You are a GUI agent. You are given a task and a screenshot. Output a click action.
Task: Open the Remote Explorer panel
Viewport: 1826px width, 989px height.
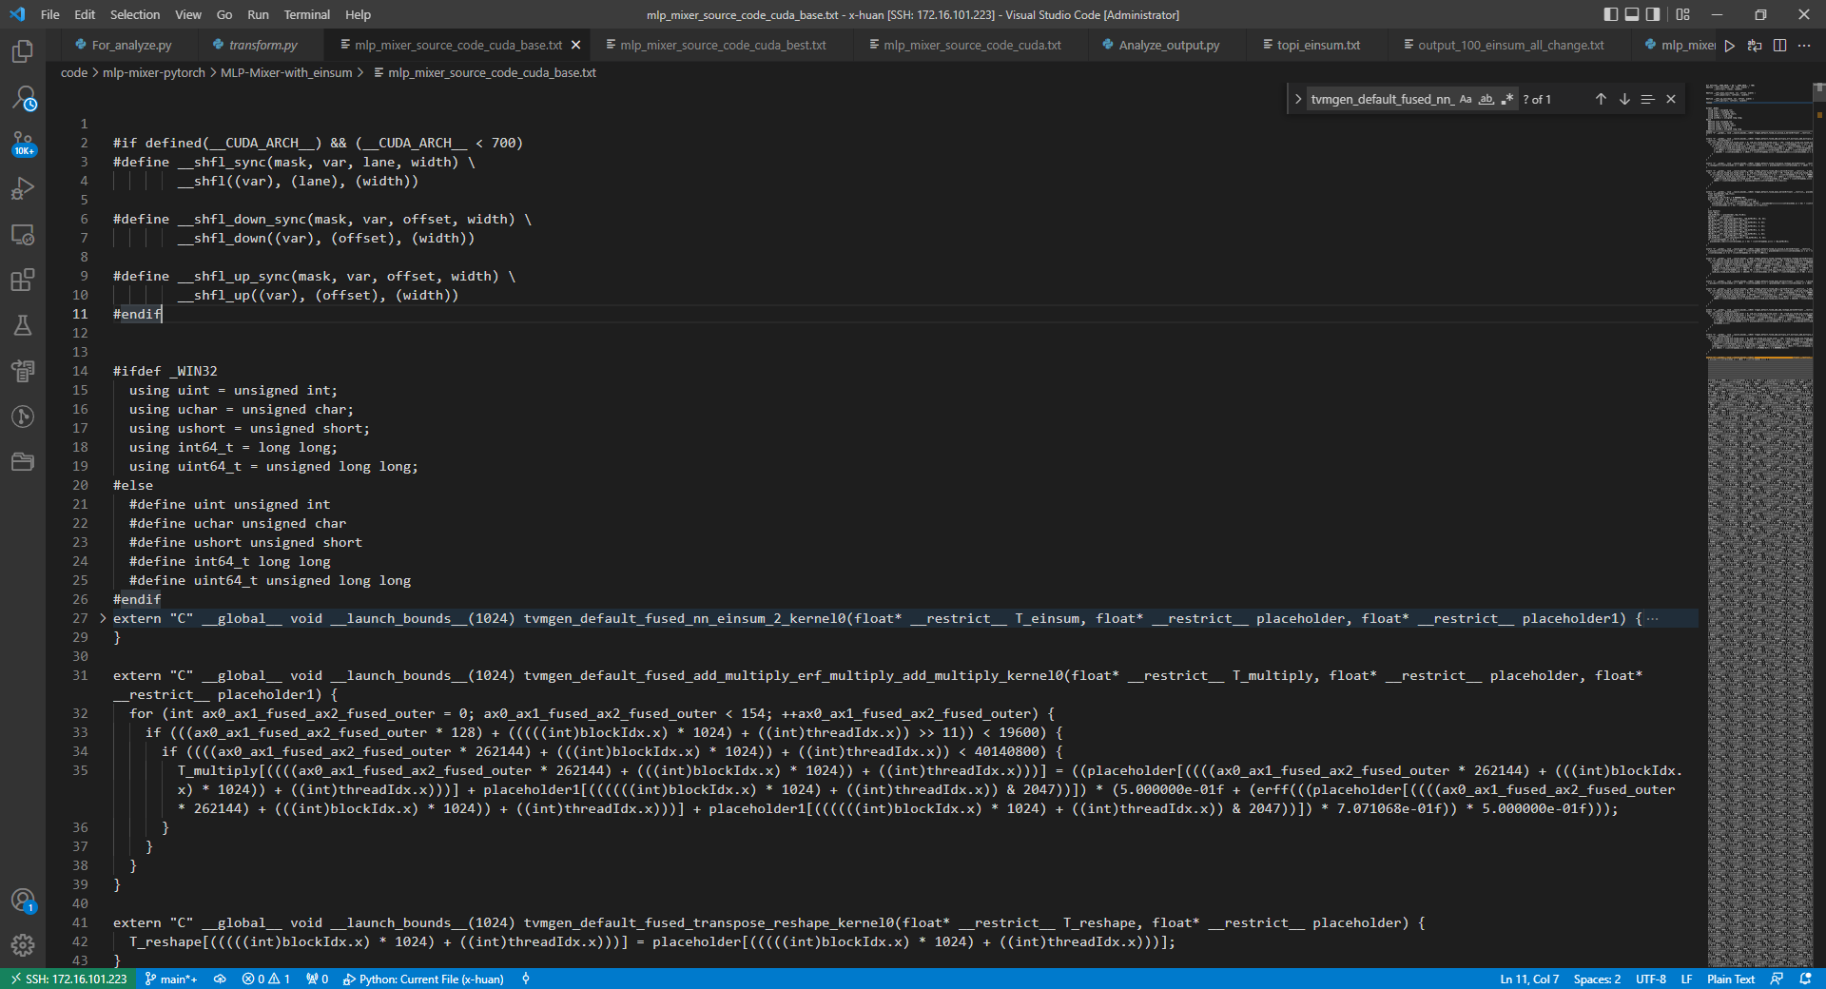point(23,235)
